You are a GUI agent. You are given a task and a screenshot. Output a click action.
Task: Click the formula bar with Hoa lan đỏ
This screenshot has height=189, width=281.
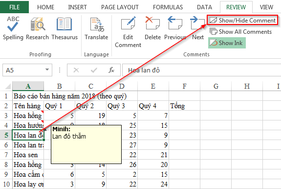(x=202, y=70)
